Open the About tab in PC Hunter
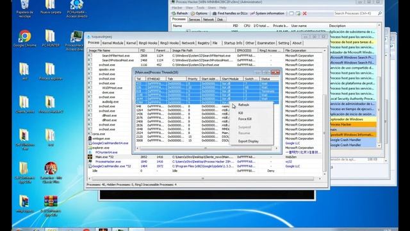The image size is (410, 231). point(297,43)
